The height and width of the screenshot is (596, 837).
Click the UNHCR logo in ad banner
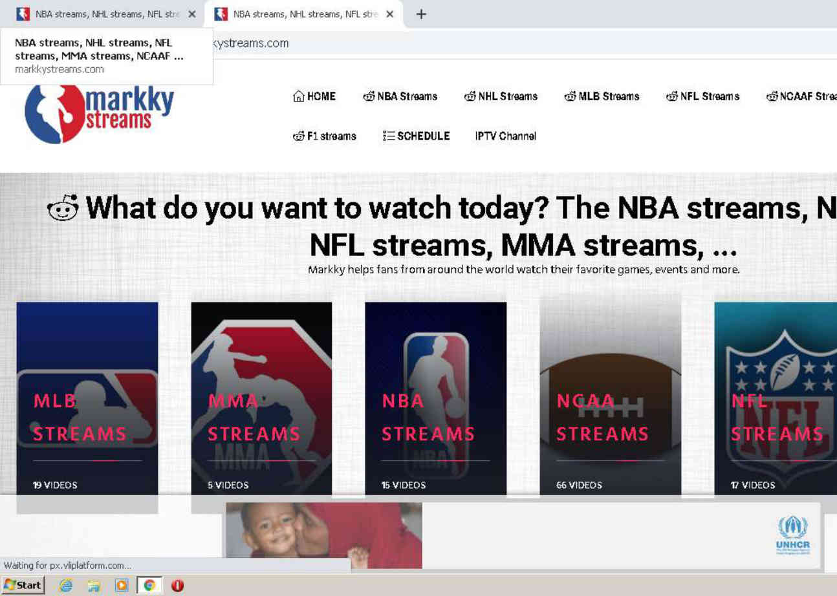coord(792,535)
